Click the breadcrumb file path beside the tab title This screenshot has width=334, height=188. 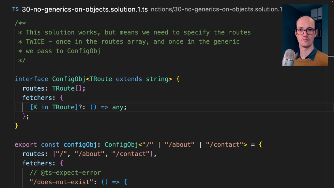[x=216, y=9]
